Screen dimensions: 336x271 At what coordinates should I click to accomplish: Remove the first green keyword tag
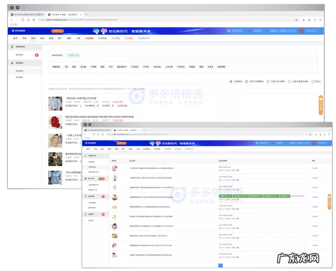point(230,196)
